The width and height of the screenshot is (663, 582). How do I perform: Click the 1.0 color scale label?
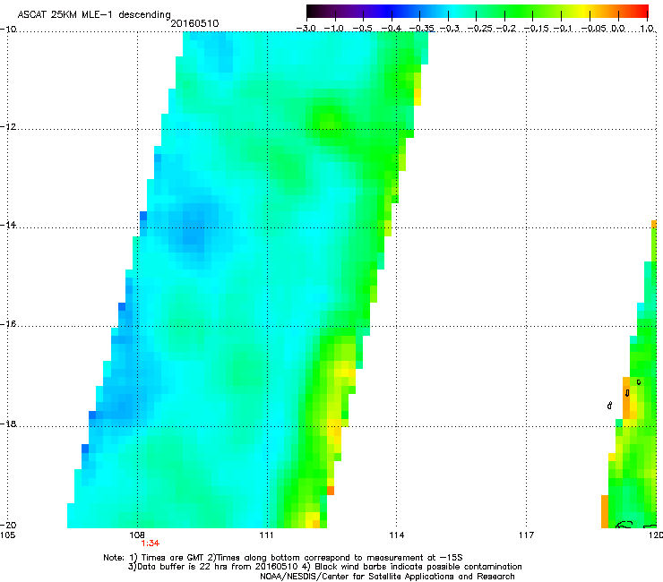click(x=647, y=29)
